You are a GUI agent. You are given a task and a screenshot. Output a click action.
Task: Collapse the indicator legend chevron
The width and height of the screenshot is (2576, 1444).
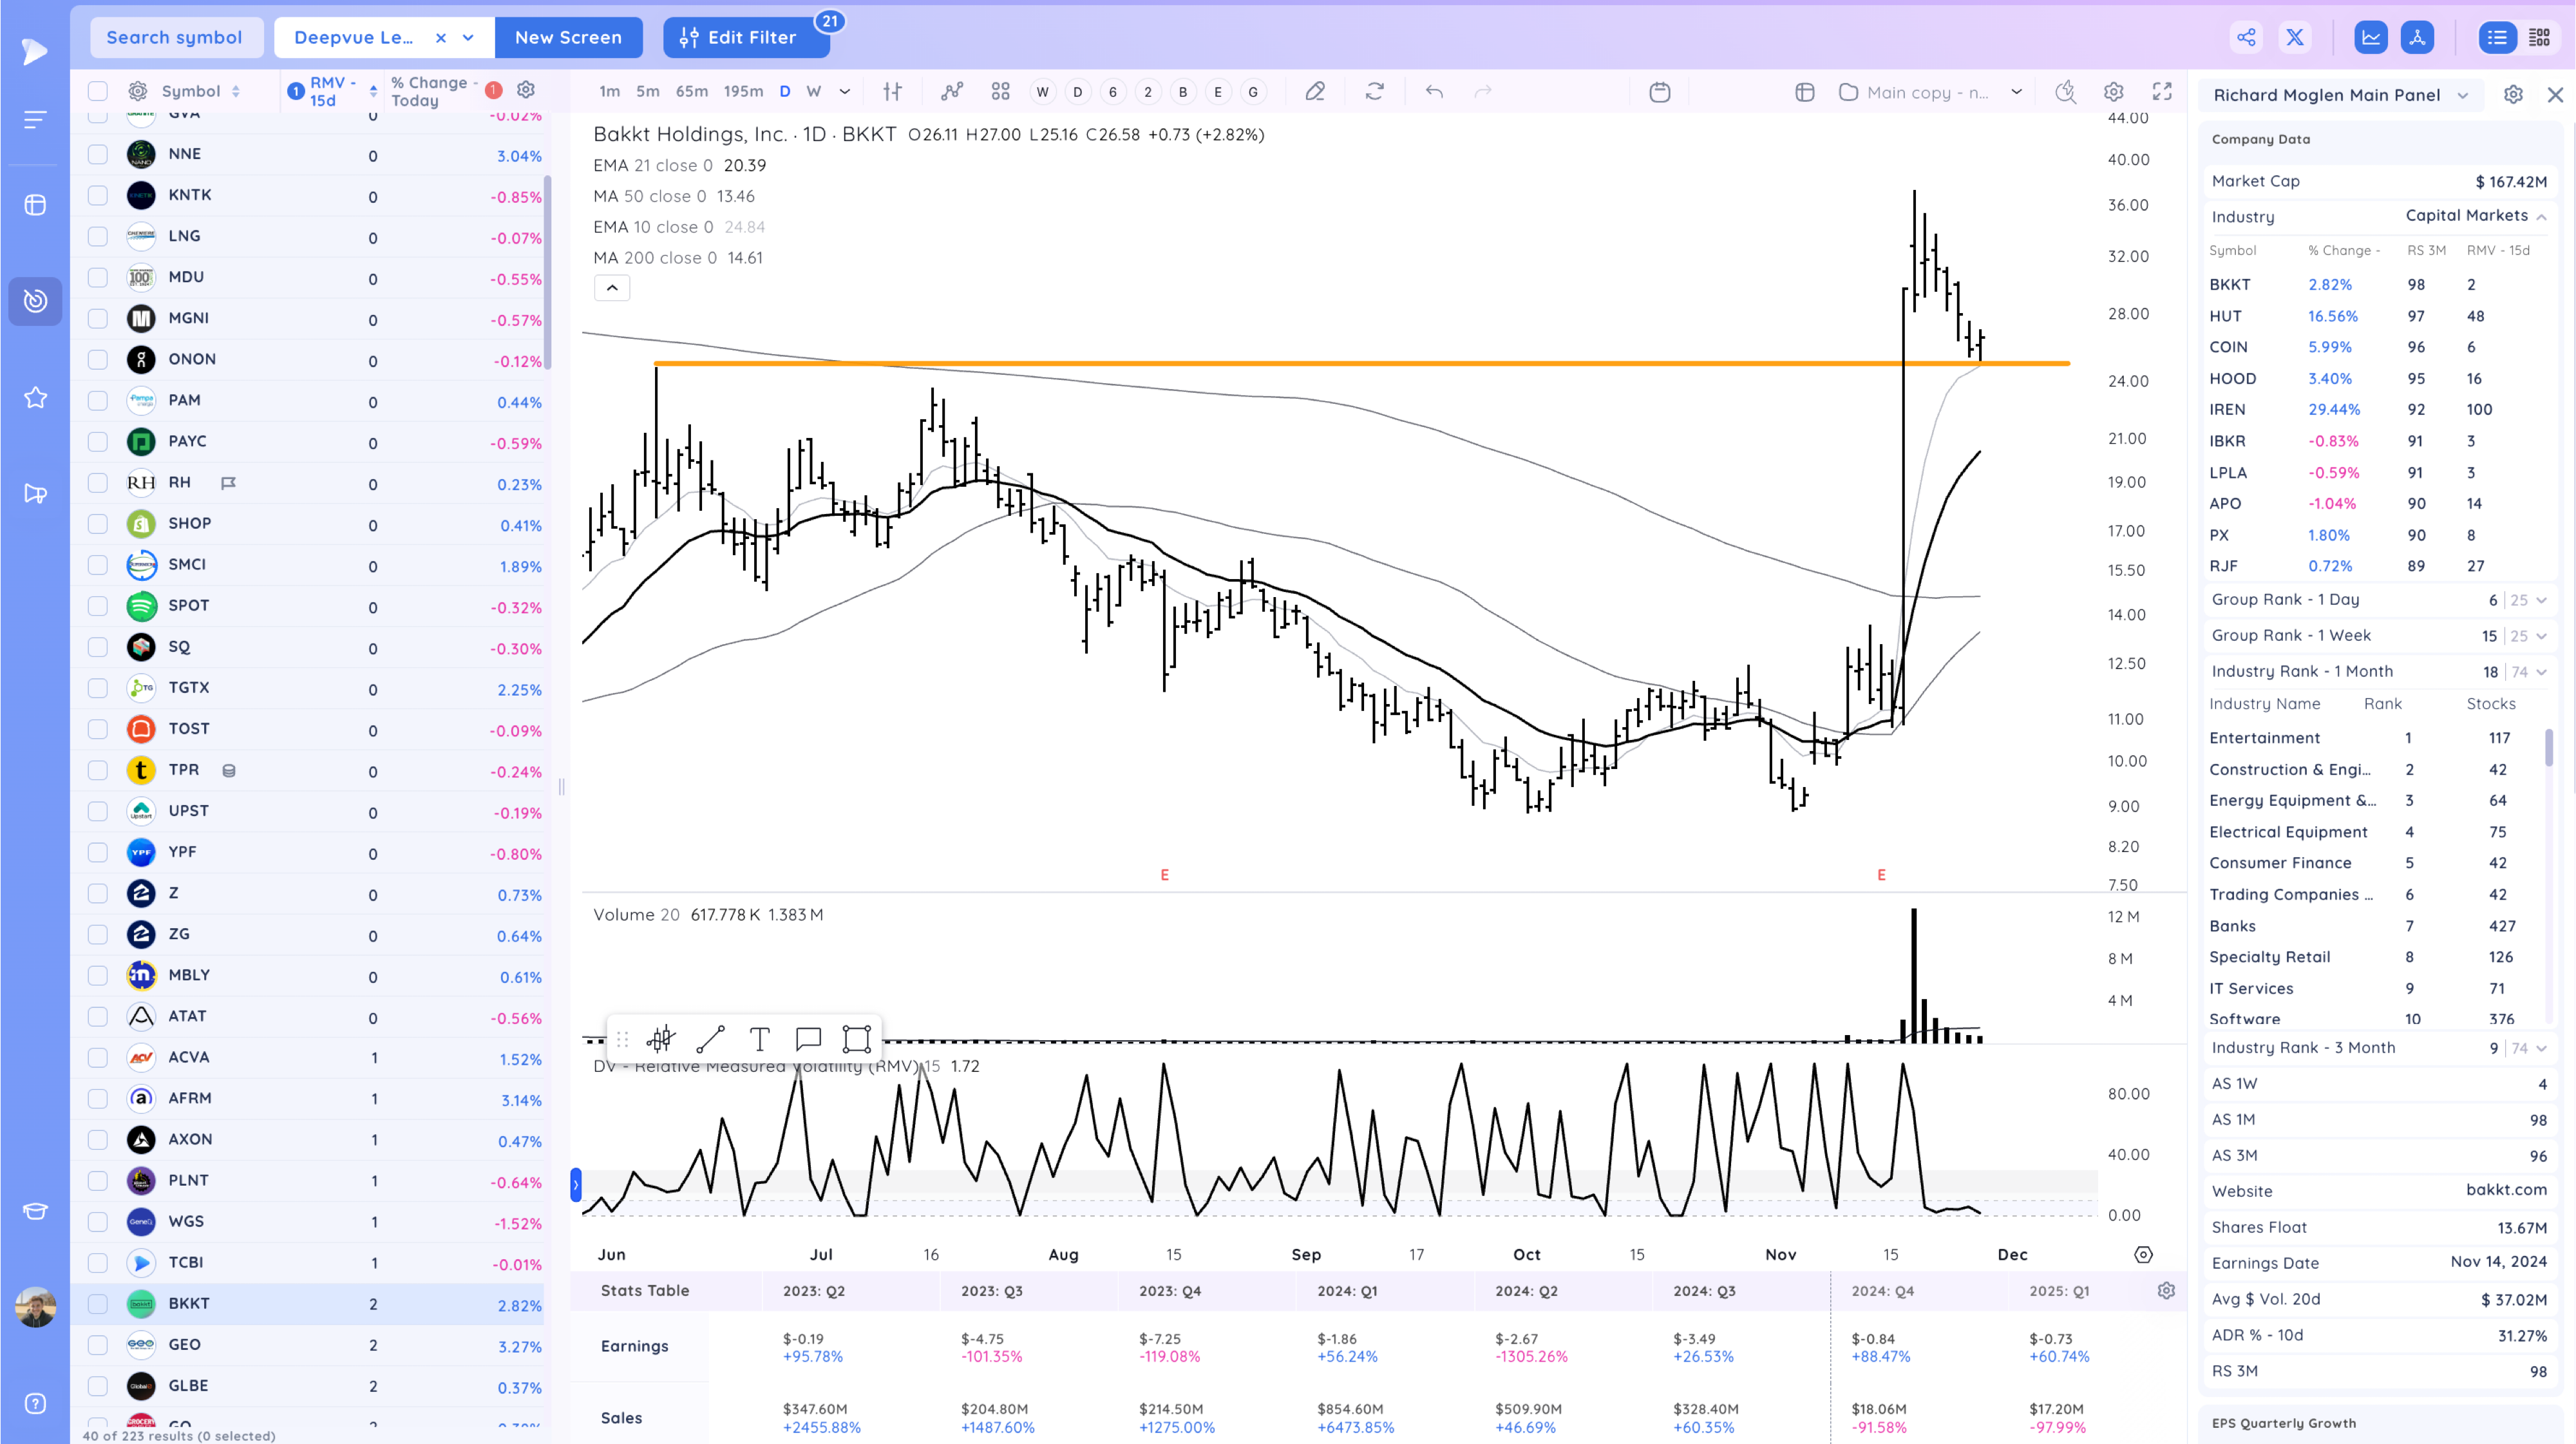[612, 288]
